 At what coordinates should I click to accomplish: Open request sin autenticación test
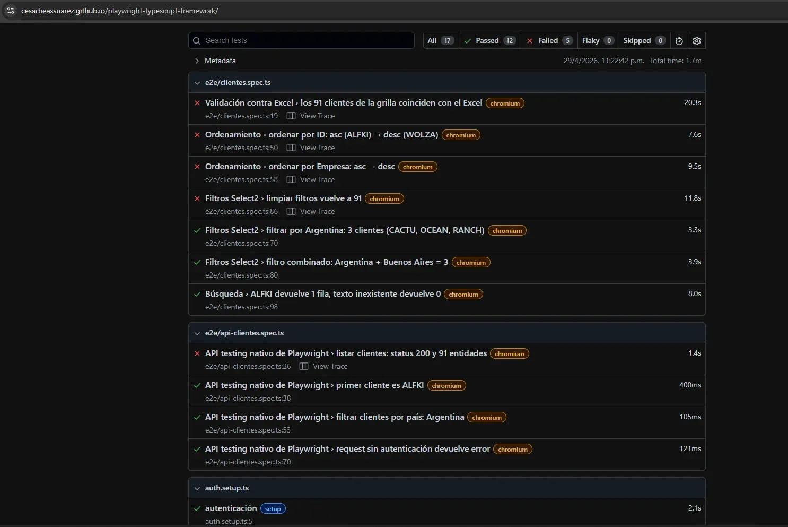pos(347,449)
